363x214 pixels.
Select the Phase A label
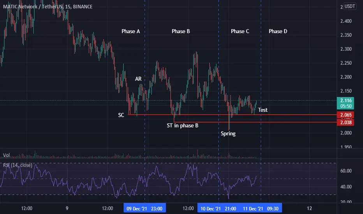pos(130,31)
